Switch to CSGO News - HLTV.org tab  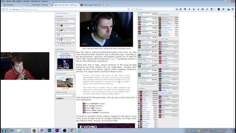40,5
